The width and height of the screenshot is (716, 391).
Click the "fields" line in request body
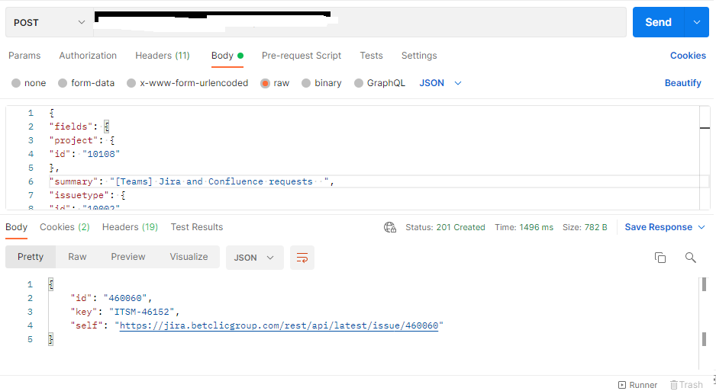79,127
